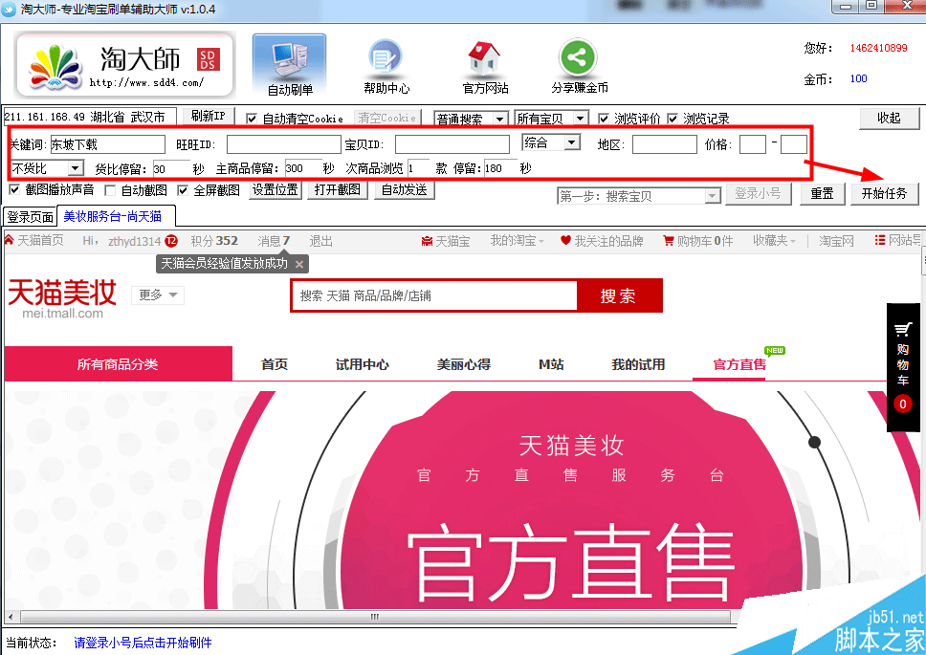Screen dimensions: 926x655
Task: Enable the 自动截图 checkbox
Action: (x=110, y=190)
